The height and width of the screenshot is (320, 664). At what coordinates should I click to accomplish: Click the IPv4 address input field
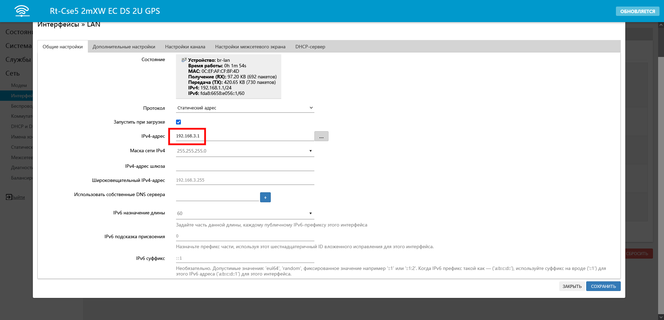(x=242, y=136)
